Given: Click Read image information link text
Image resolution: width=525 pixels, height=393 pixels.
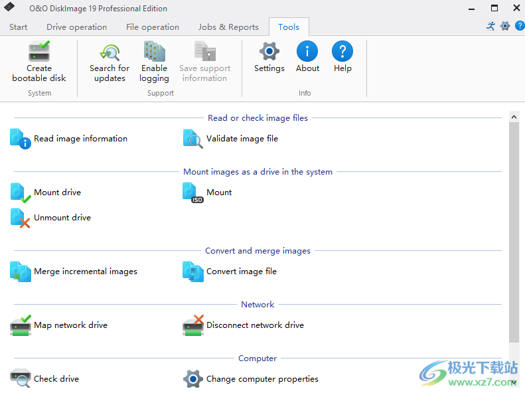Looking at the screenshot, I should (80, 139).
